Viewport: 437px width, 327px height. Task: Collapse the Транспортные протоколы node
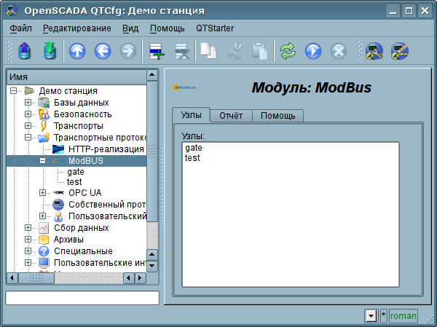28,138
